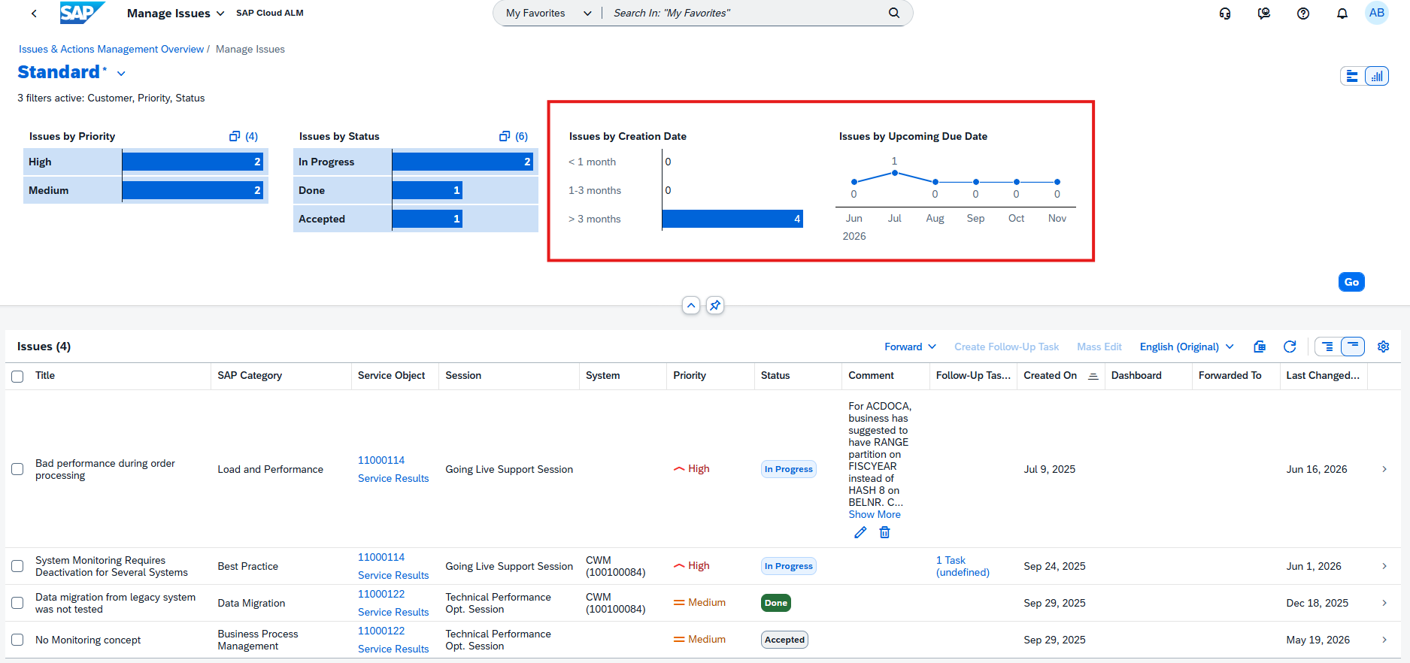This screenshot has width=1410, height=663.
Task: Open the Manage Issues title menu
Action: click(175, 13)
